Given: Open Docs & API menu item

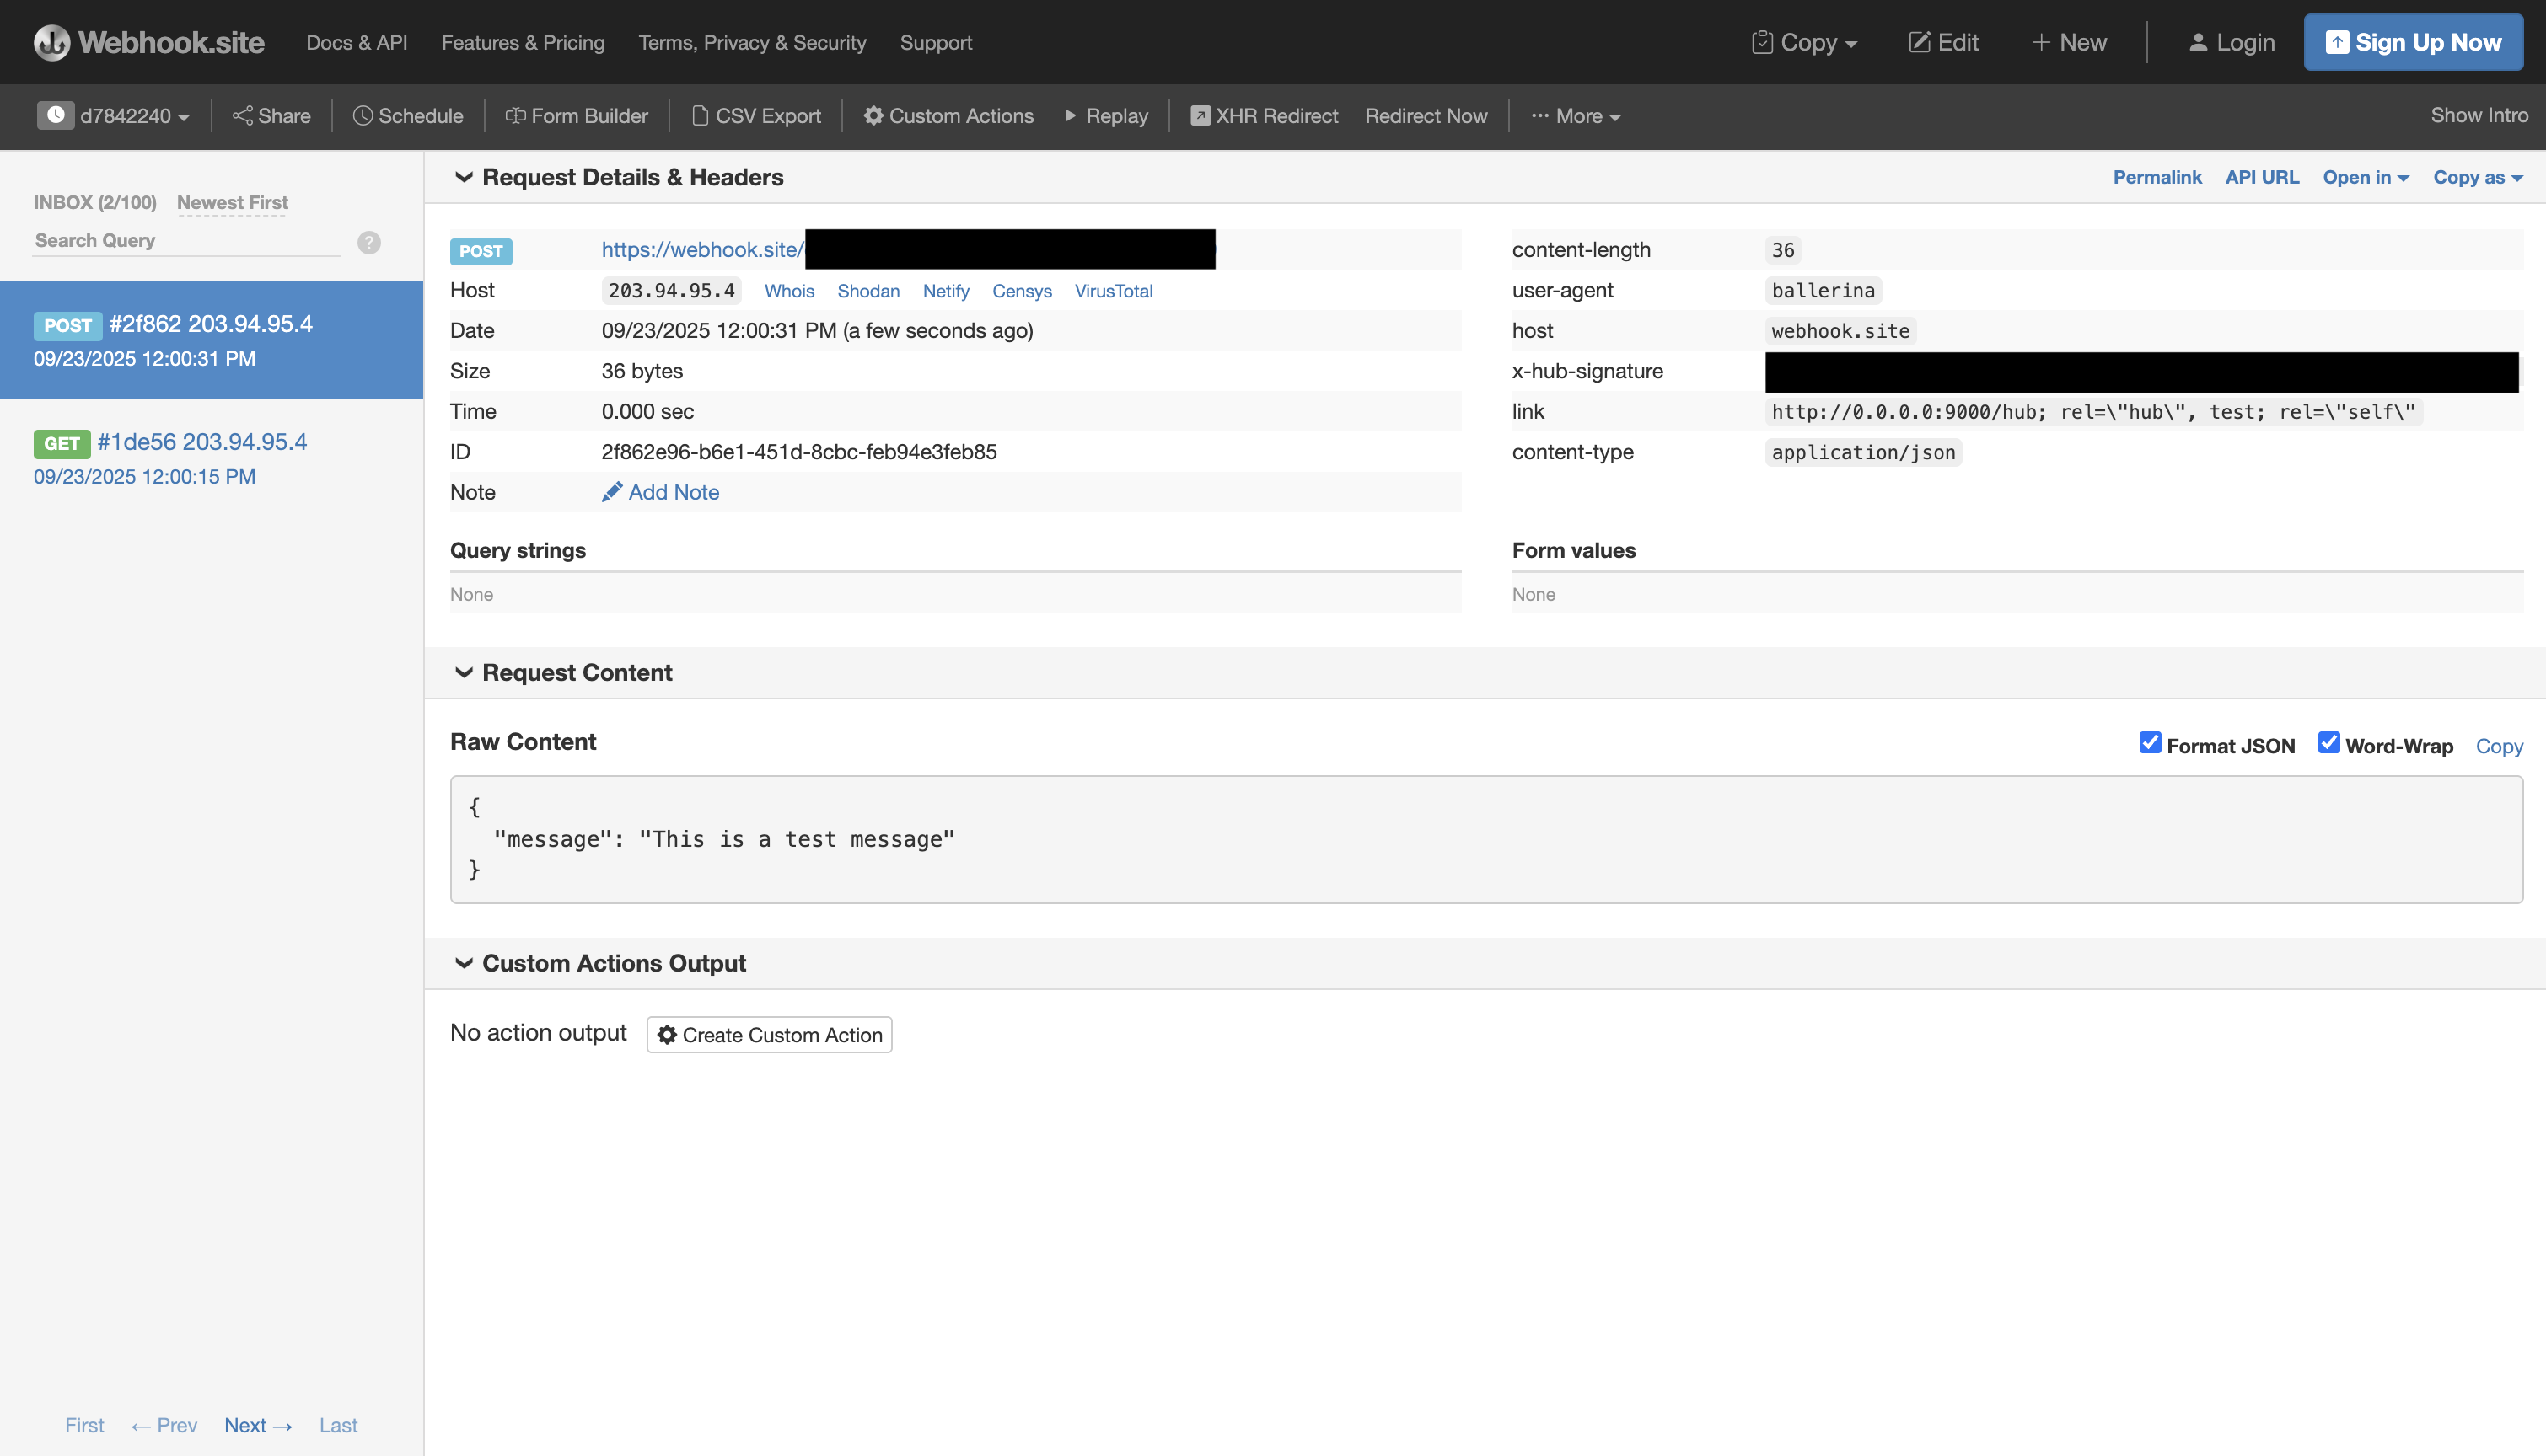Looking at the screenshot, I should [357, 42].
